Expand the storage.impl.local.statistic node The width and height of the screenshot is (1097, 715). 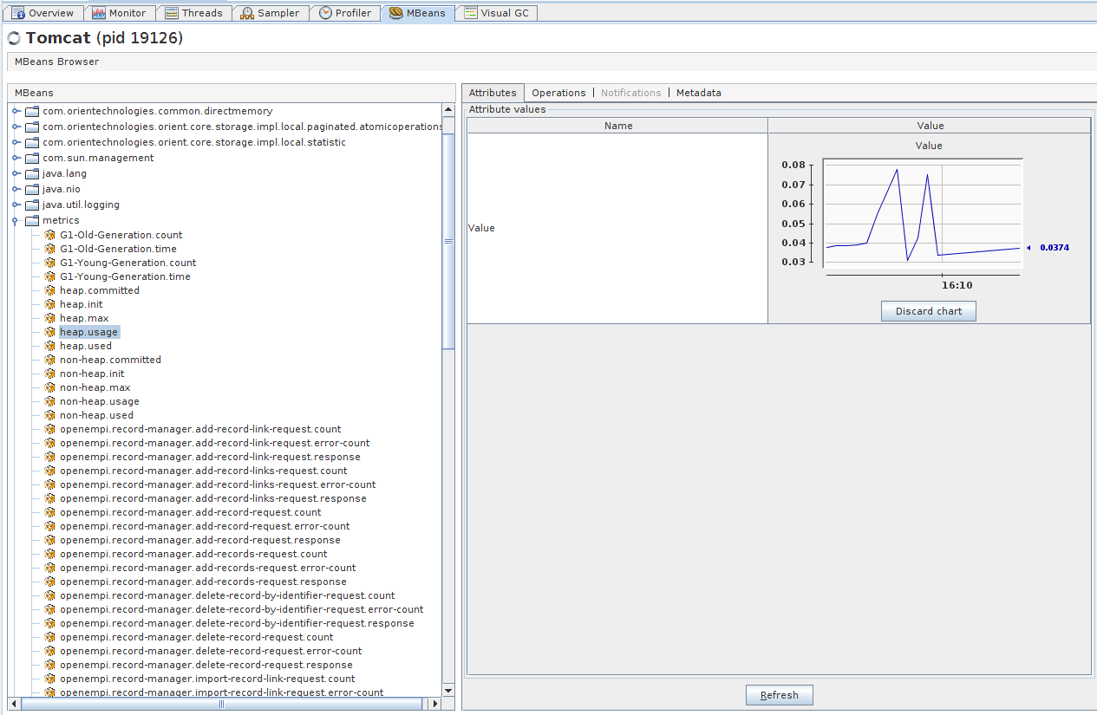pos(16,142)
